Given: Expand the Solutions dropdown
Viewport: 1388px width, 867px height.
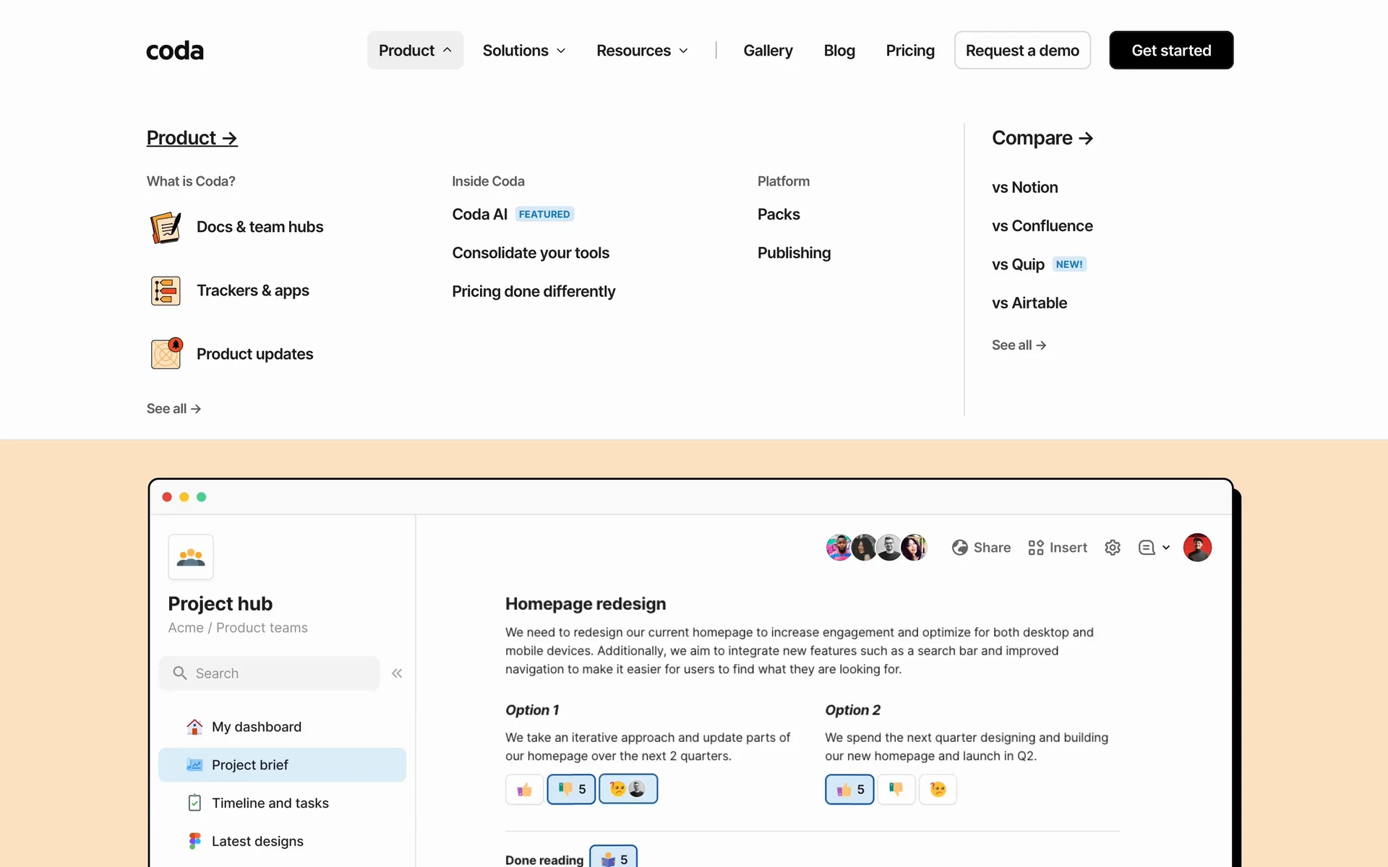Looking at the screenshot, I should point(524,51).
